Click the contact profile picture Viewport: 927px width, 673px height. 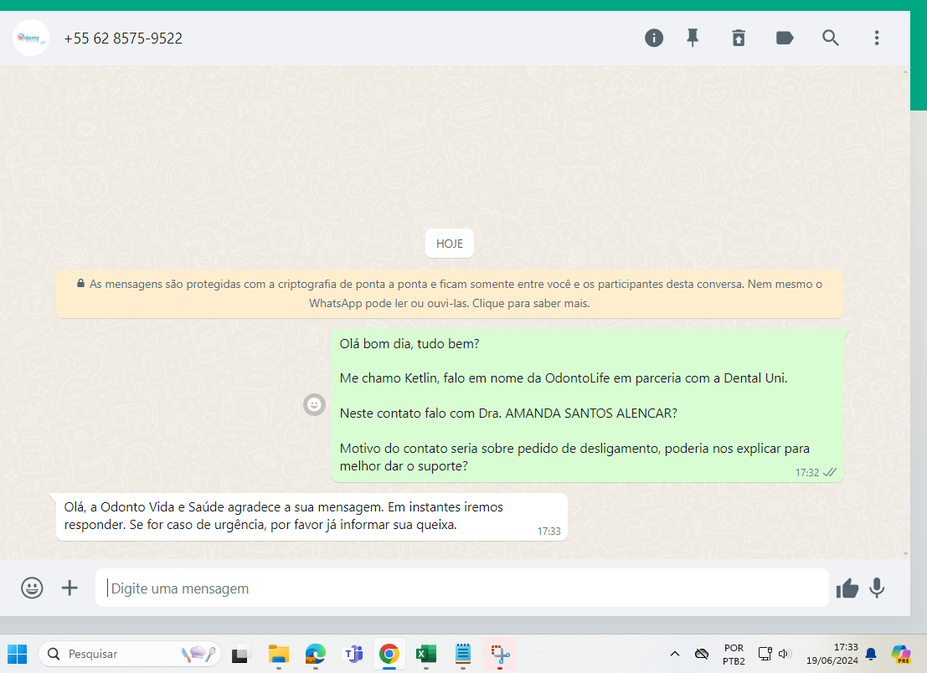(30, 39)
